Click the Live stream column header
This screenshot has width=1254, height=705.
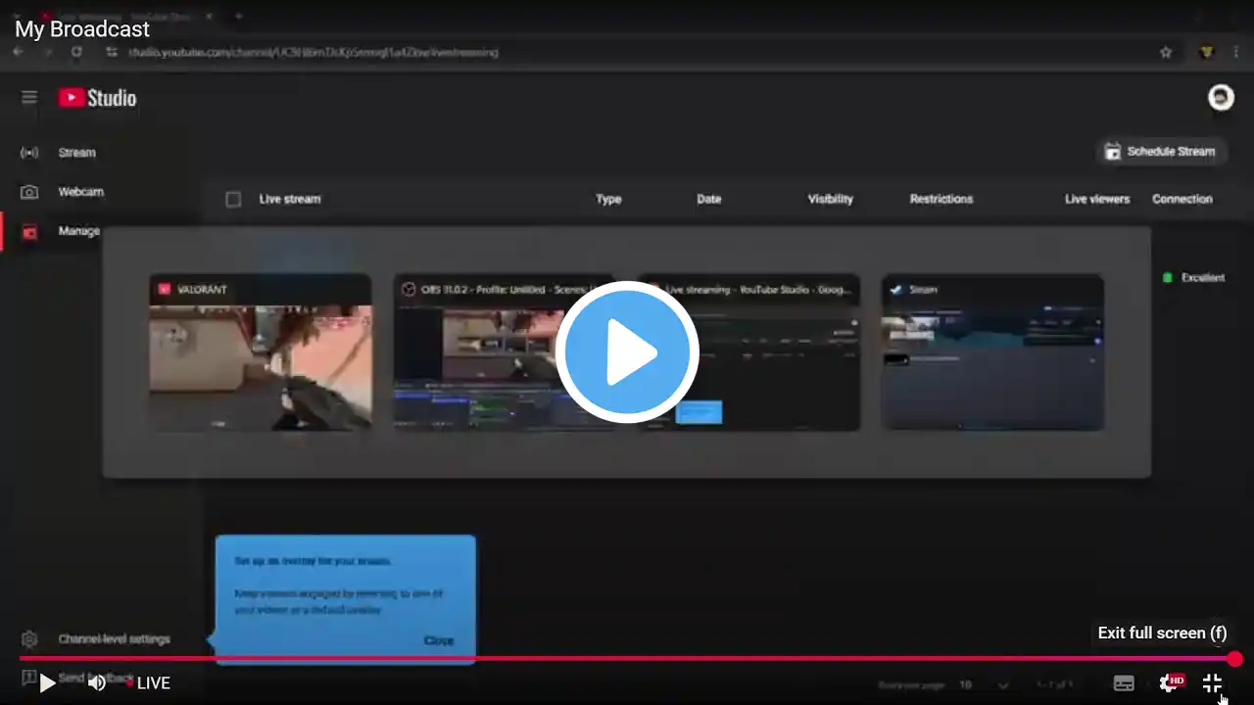click(x=290, y=199)
